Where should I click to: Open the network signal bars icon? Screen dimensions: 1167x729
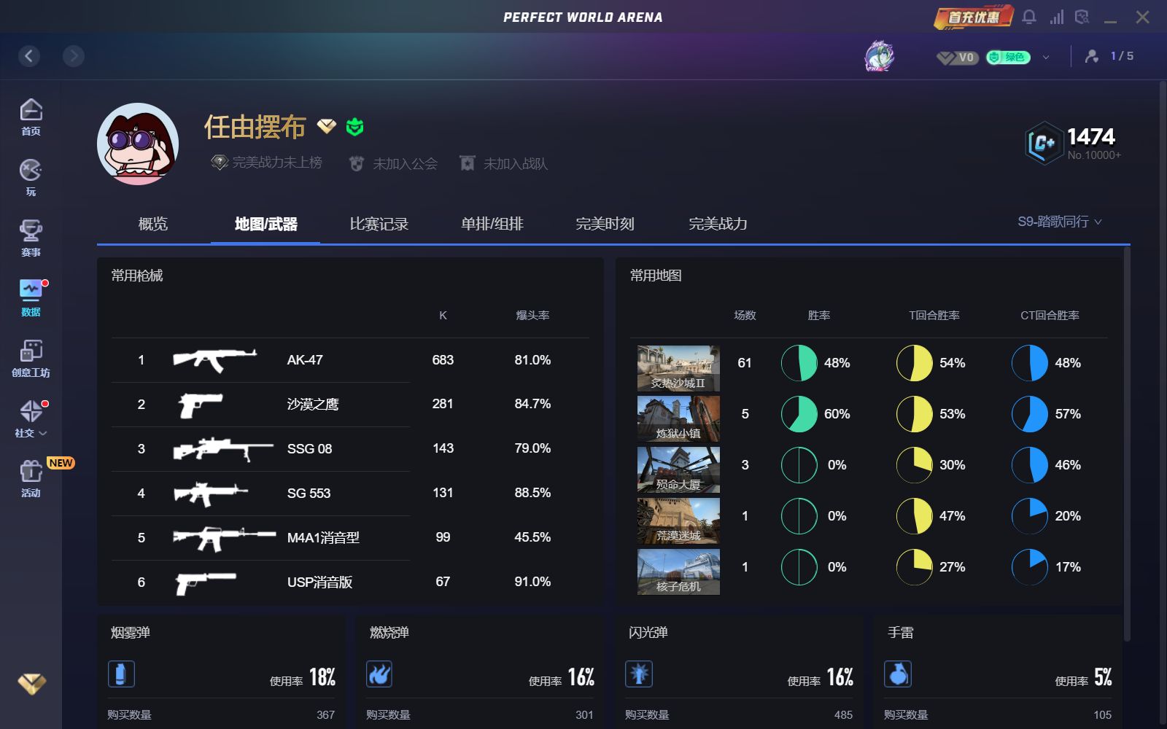coord(1056,17)
